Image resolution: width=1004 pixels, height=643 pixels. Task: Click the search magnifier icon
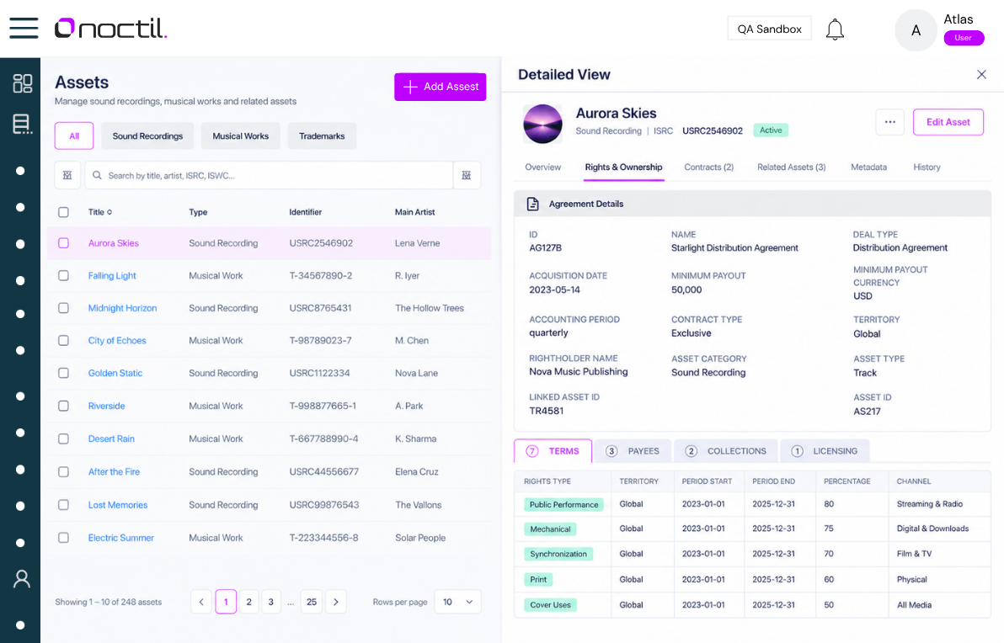[x=98, y=175]
